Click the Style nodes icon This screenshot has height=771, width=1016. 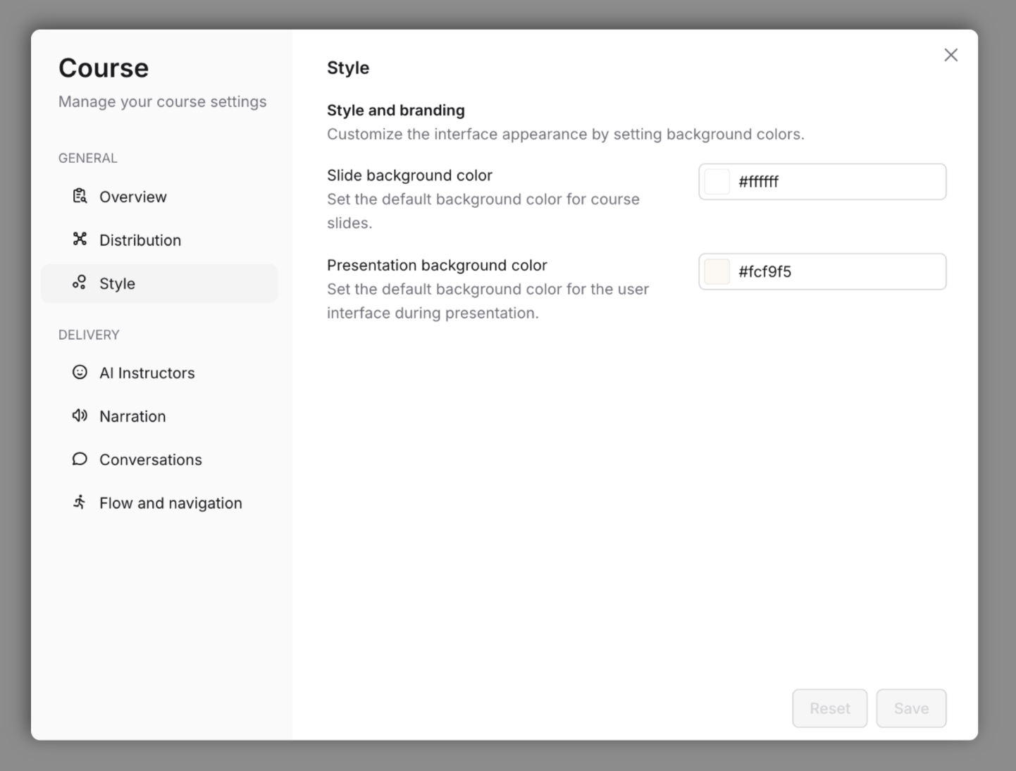80,283
